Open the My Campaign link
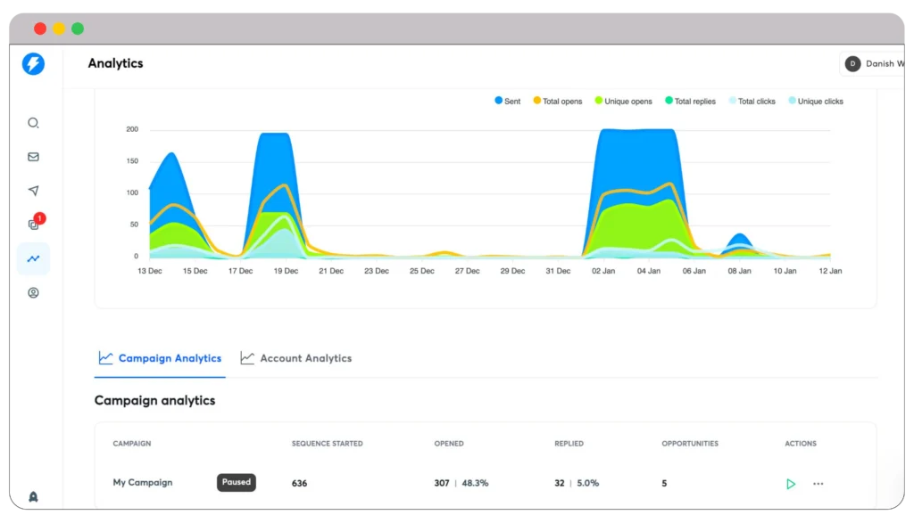The width and height of the screenshot is (914, 515). pyautogui.click(x=143, y=482)
